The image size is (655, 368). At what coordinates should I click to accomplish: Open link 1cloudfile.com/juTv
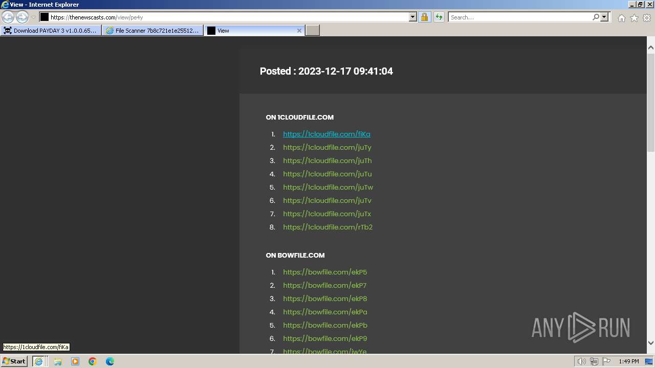(327, 200)
